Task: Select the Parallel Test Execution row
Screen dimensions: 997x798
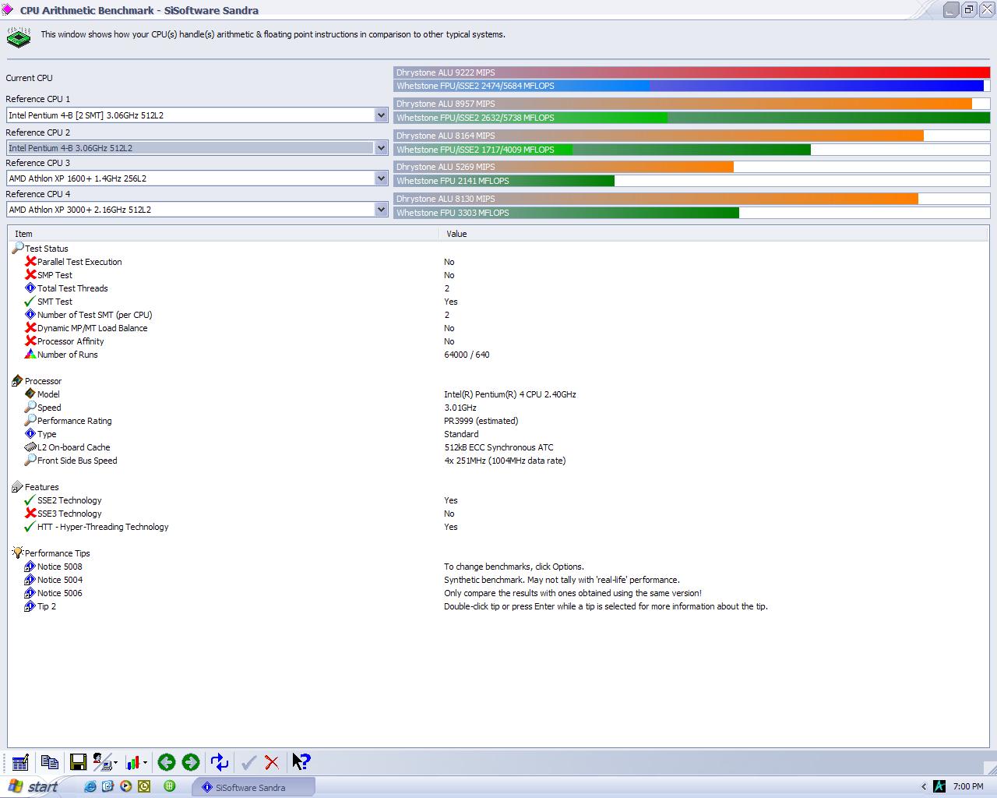Action: [x=79, y=262]
